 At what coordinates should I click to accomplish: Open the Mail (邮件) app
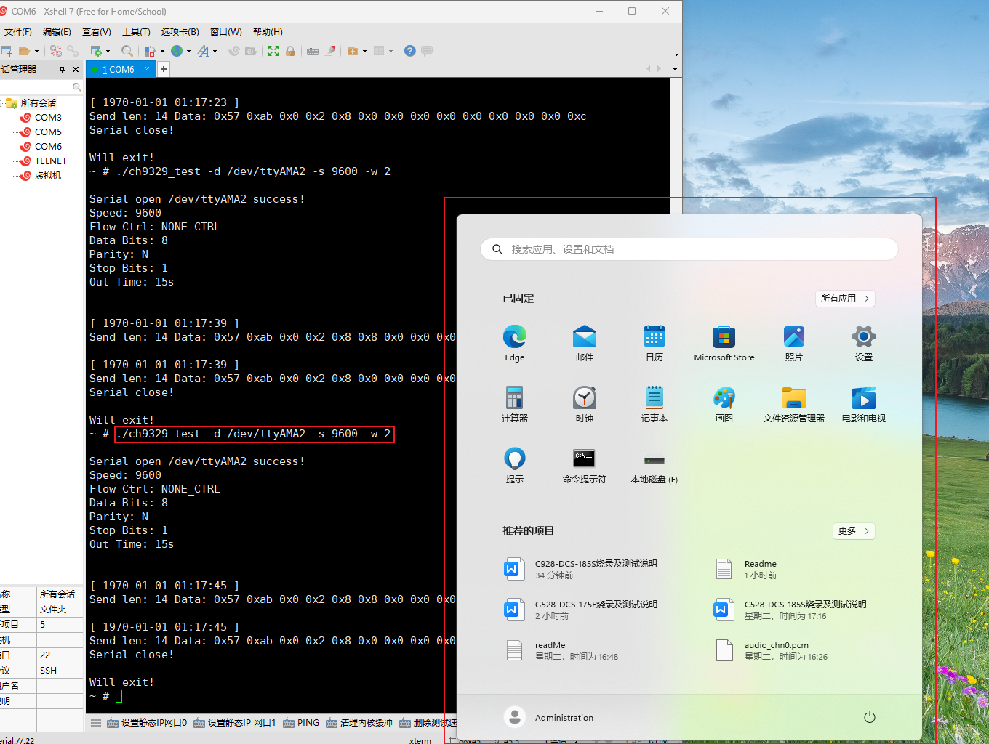point(585,344)
